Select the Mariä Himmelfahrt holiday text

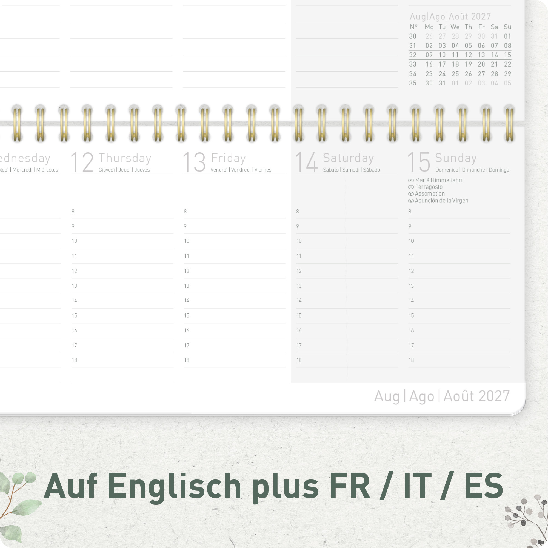tap(439, 180)
